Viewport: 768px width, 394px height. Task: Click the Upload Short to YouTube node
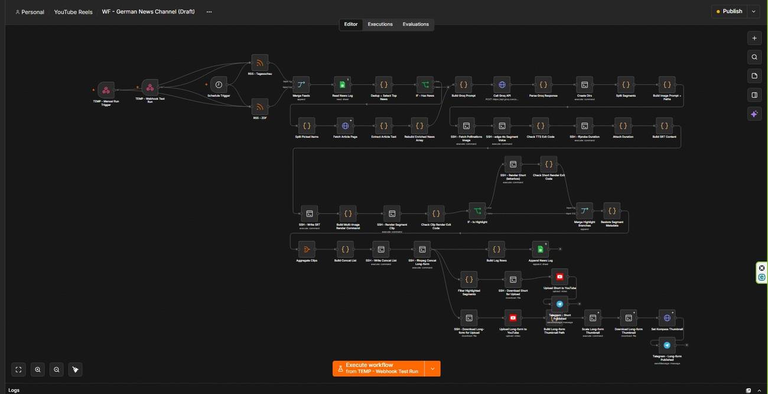(x=559, y=277)
